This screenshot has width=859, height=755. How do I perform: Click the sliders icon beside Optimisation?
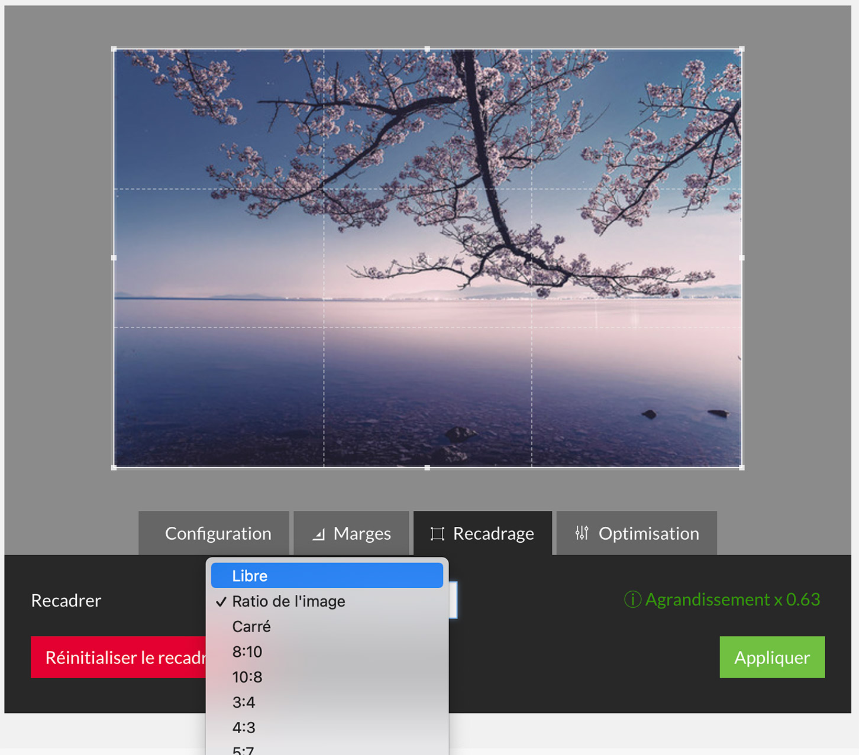pyautogui.click(x=582, y=533)
